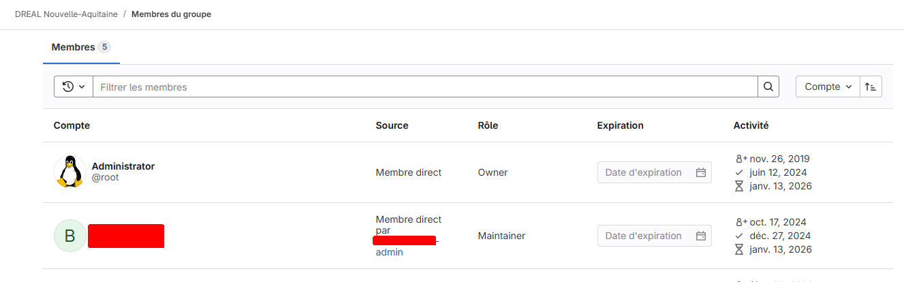Click hourglass icon in Administrator's activity
This screenshot has width=904, height=282.
[739, 186]
